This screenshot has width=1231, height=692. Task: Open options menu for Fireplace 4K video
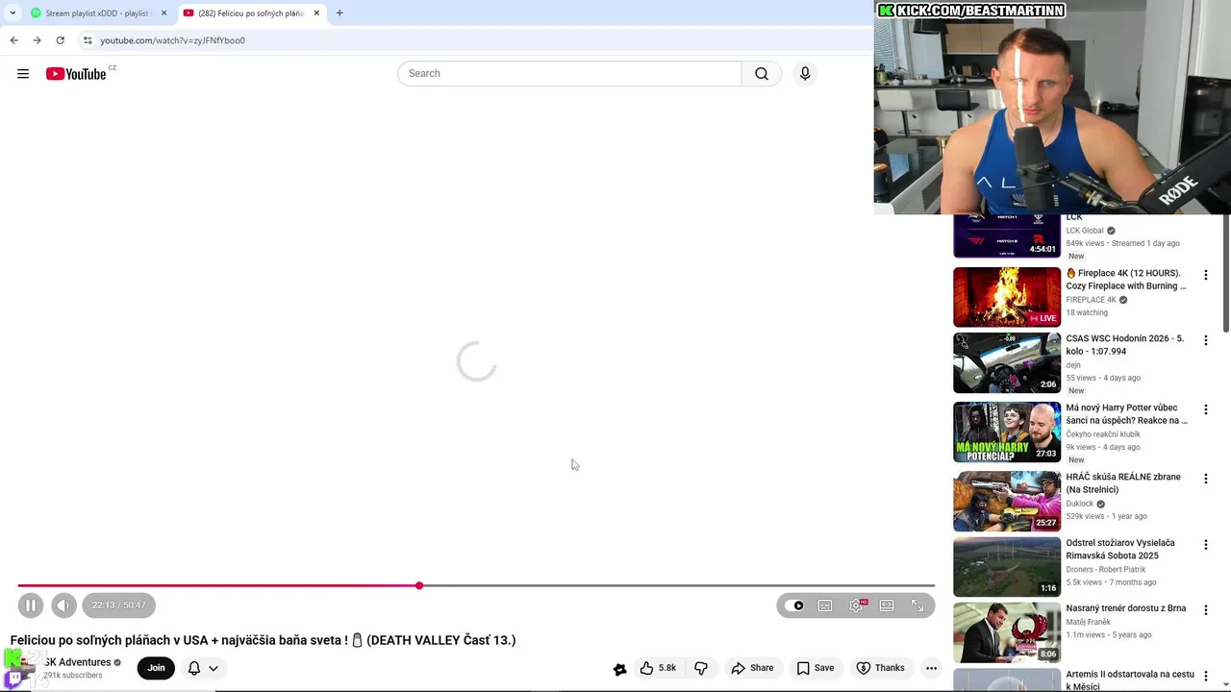(1205, 275)
